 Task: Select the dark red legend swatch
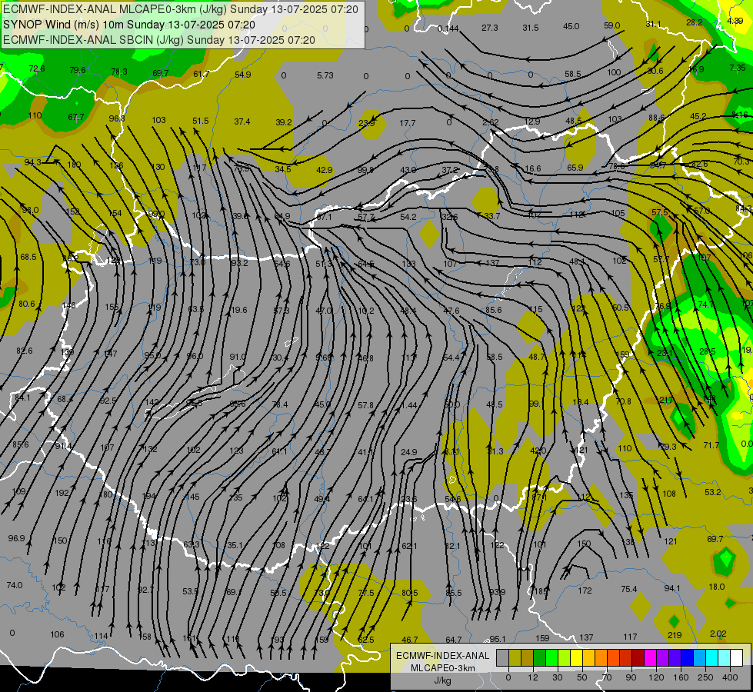pos(638,658)
